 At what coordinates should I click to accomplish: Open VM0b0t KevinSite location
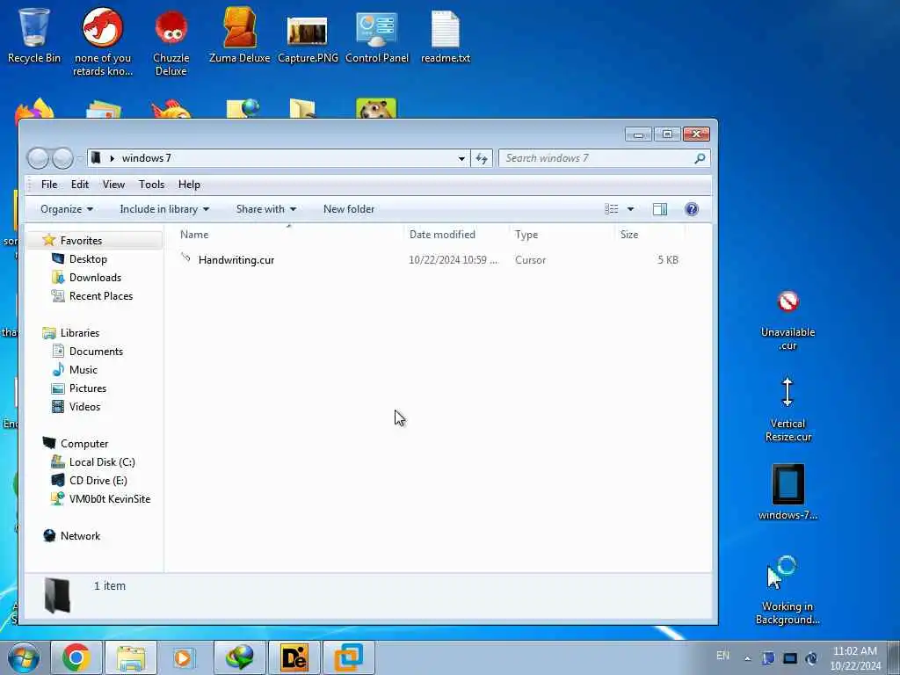pyautogui.click(x=109, y=499)
